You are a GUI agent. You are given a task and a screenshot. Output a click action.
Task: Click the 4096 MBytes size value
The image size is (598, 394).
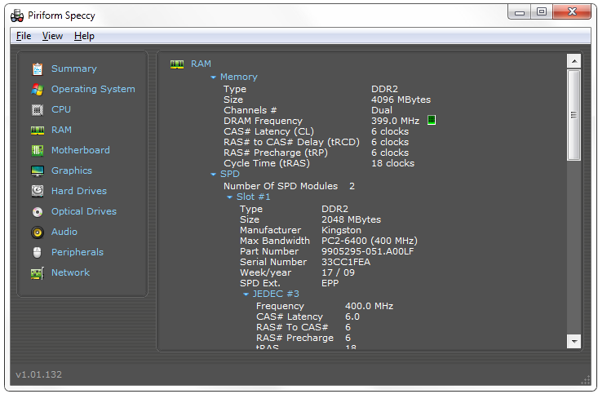401,100
